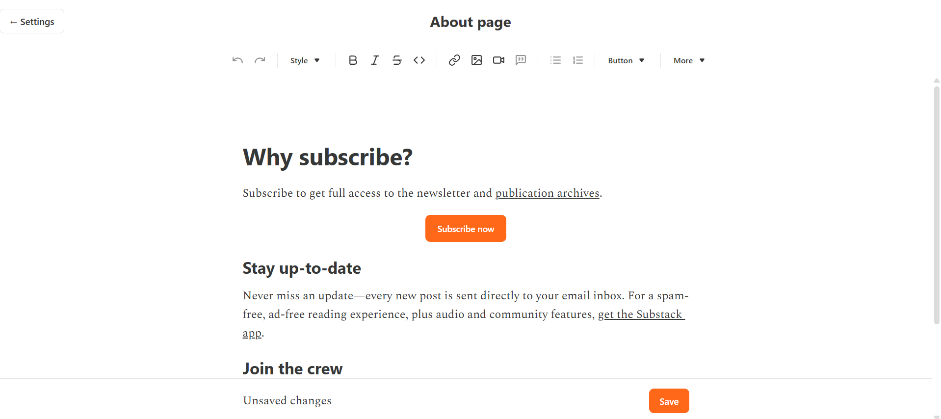The height and width of the screenshot is (419, 941).
Task: Insert a code block
Action: (419, 60)
